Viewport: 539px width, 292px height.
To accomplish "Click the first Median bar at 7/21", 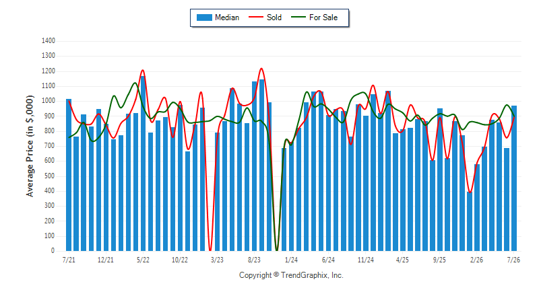I will (x=69, y=175).
